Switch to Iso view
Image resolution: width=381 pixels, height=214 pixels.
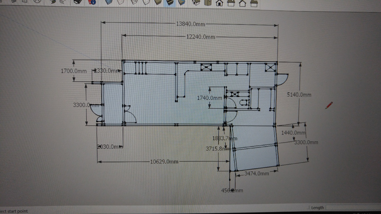(196, 3)
